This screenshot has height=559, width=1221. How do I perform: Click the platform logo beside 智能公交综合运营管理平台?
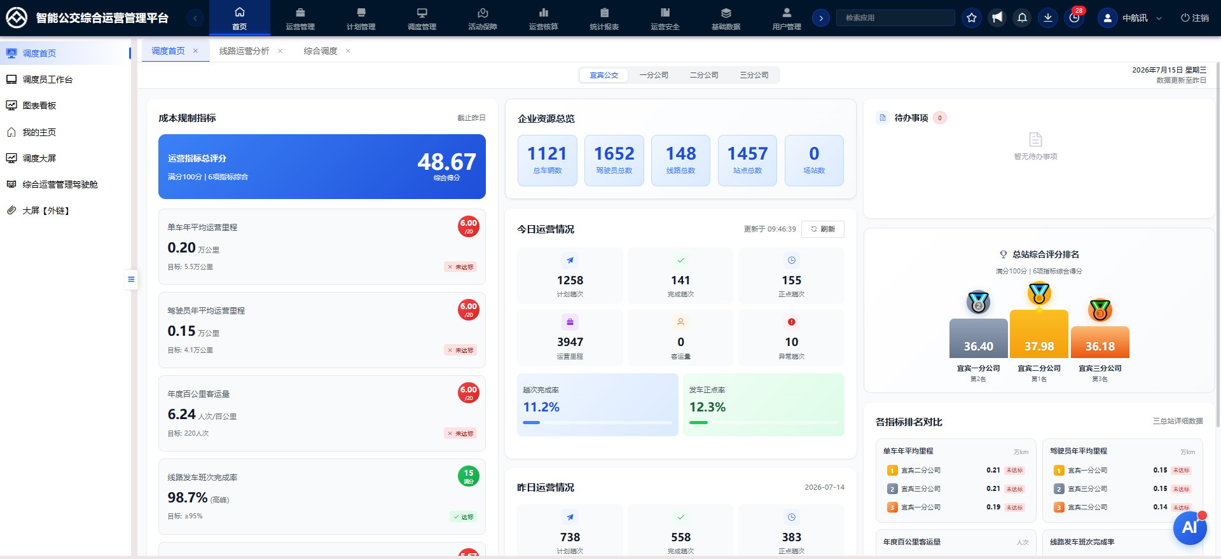[17, 18]
